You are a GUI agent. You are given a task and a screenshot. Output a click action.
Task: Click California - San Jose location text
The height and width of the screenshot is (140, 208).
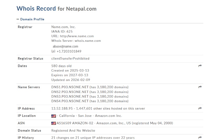75,116
